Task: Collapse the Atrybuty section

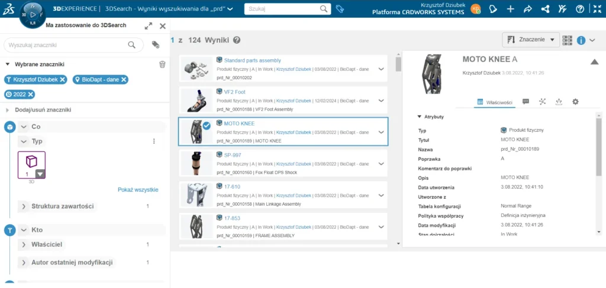Action: 420,117
